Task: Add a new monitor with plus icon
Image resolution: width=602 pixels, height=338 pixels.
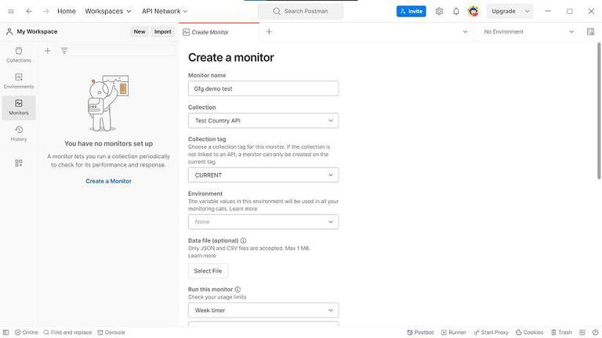Action: tap(48, 51)
